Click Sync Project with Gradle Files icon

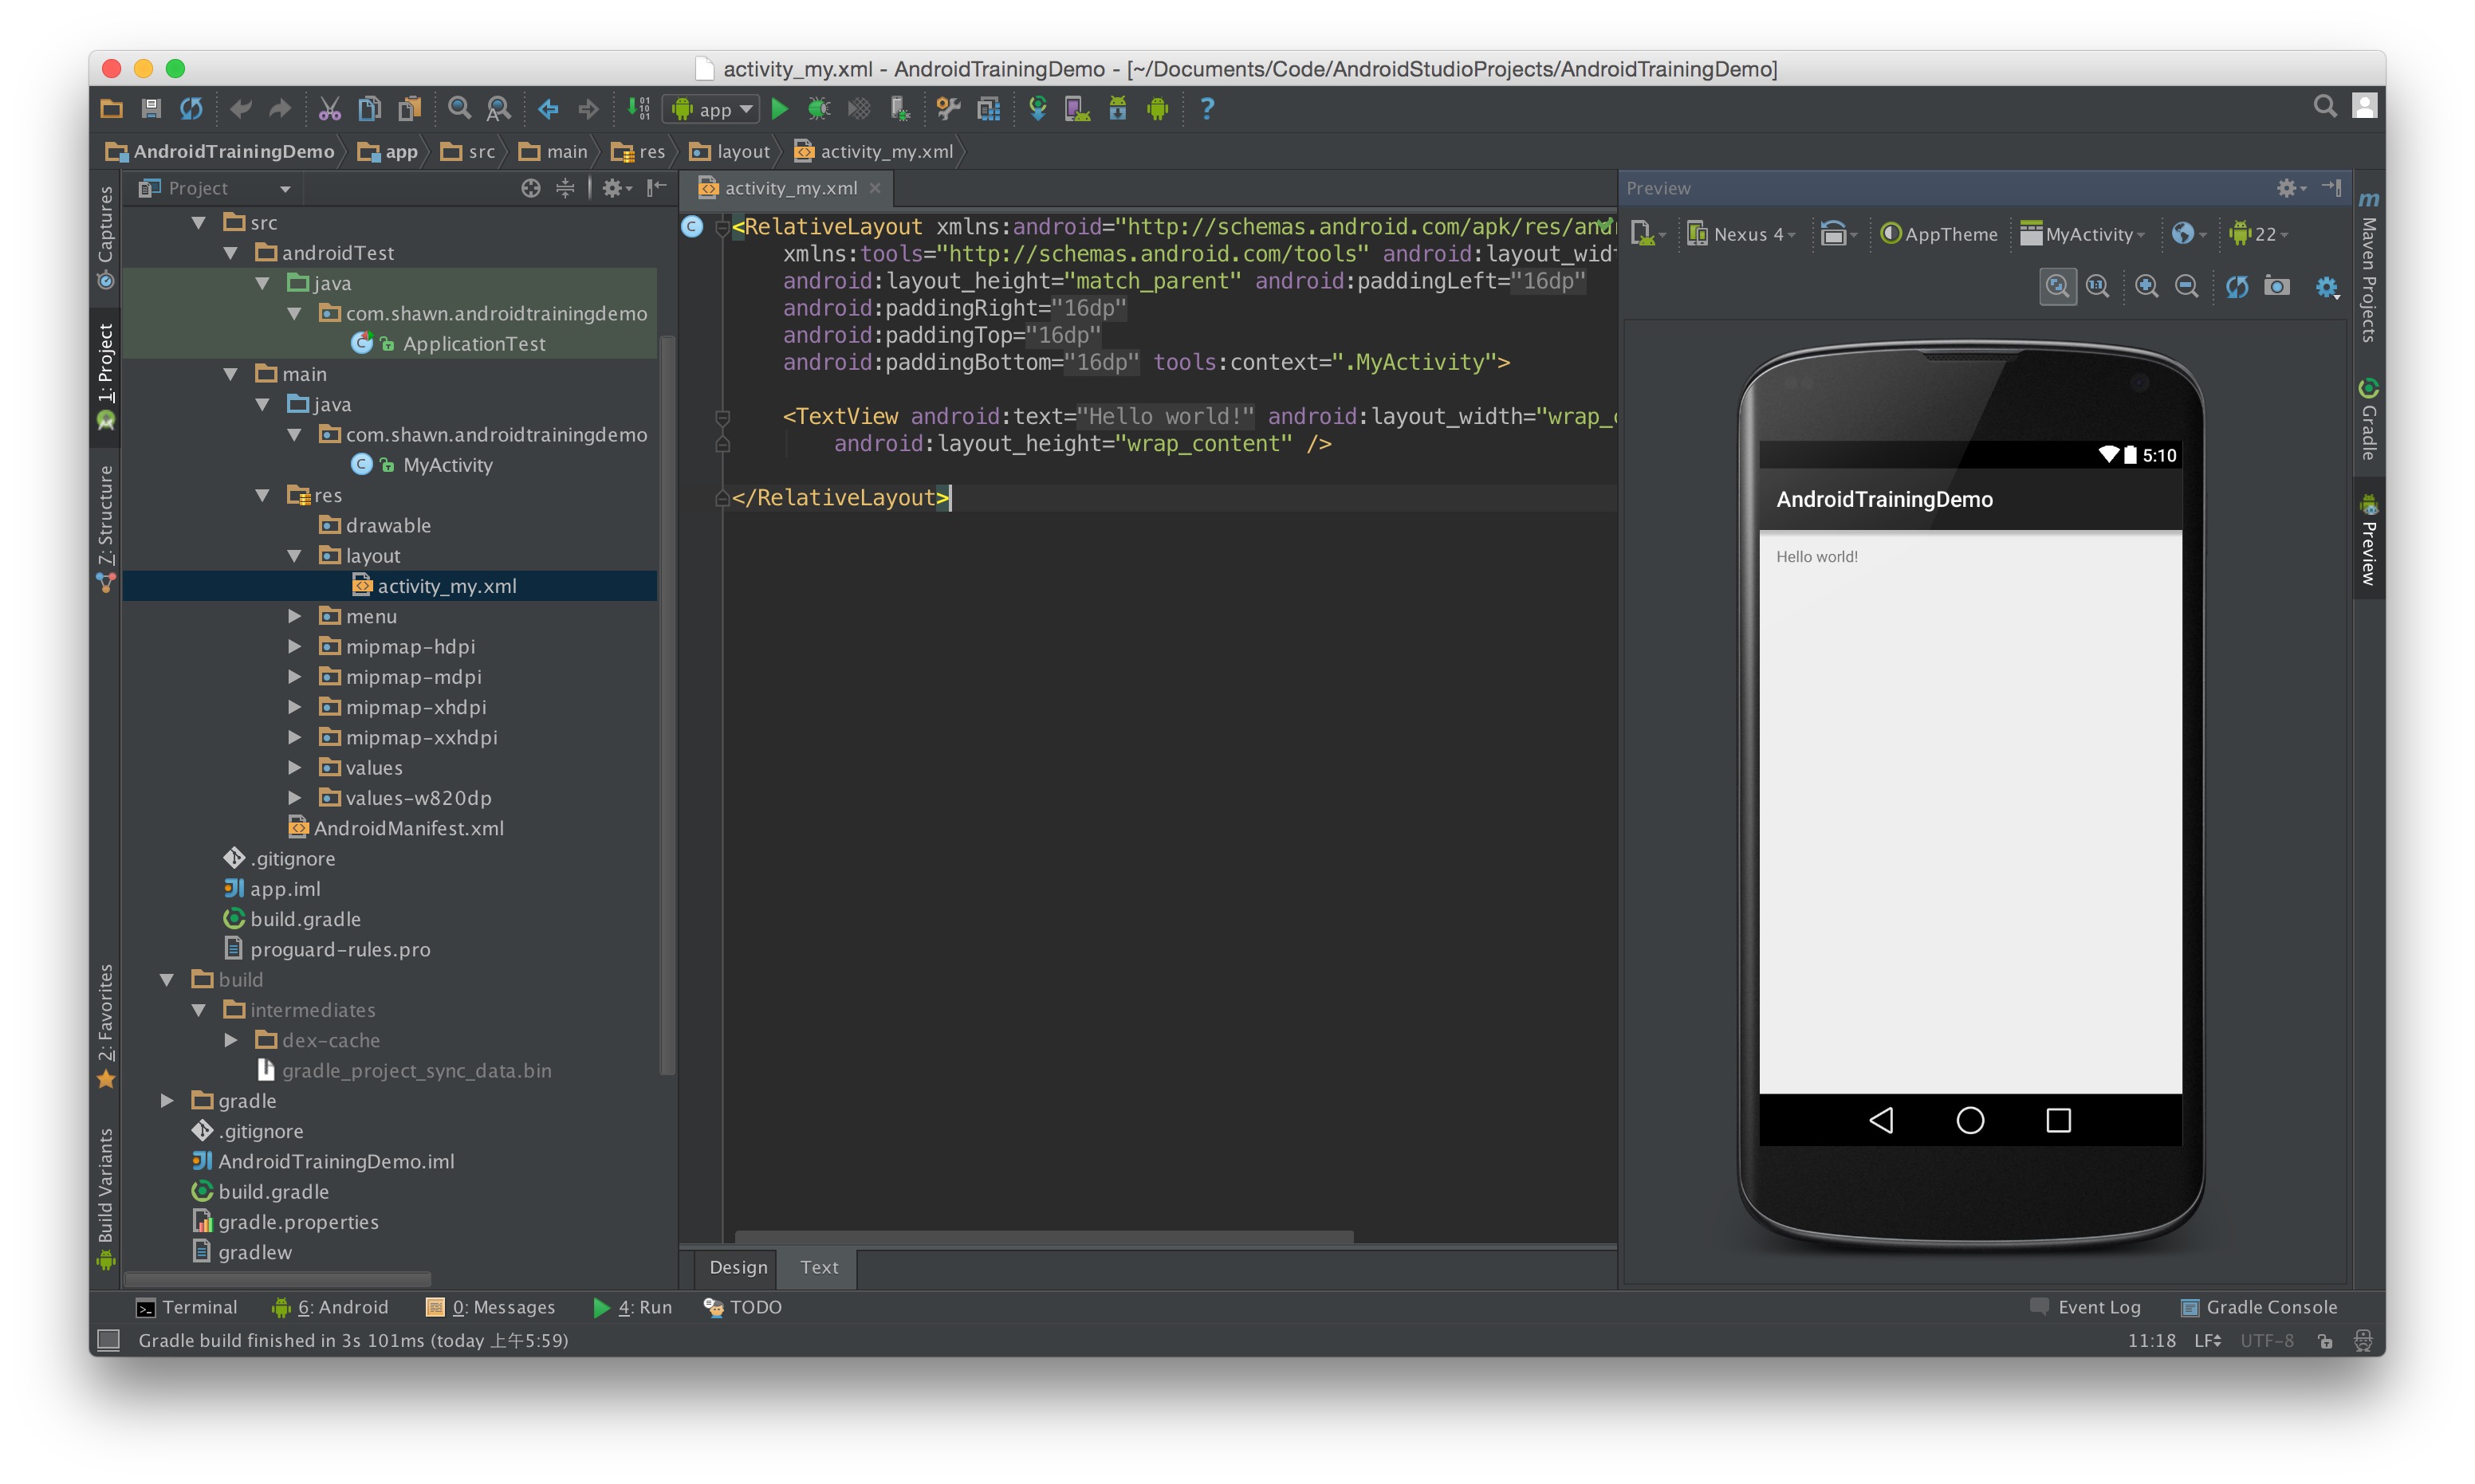[x=1037, y=109]
